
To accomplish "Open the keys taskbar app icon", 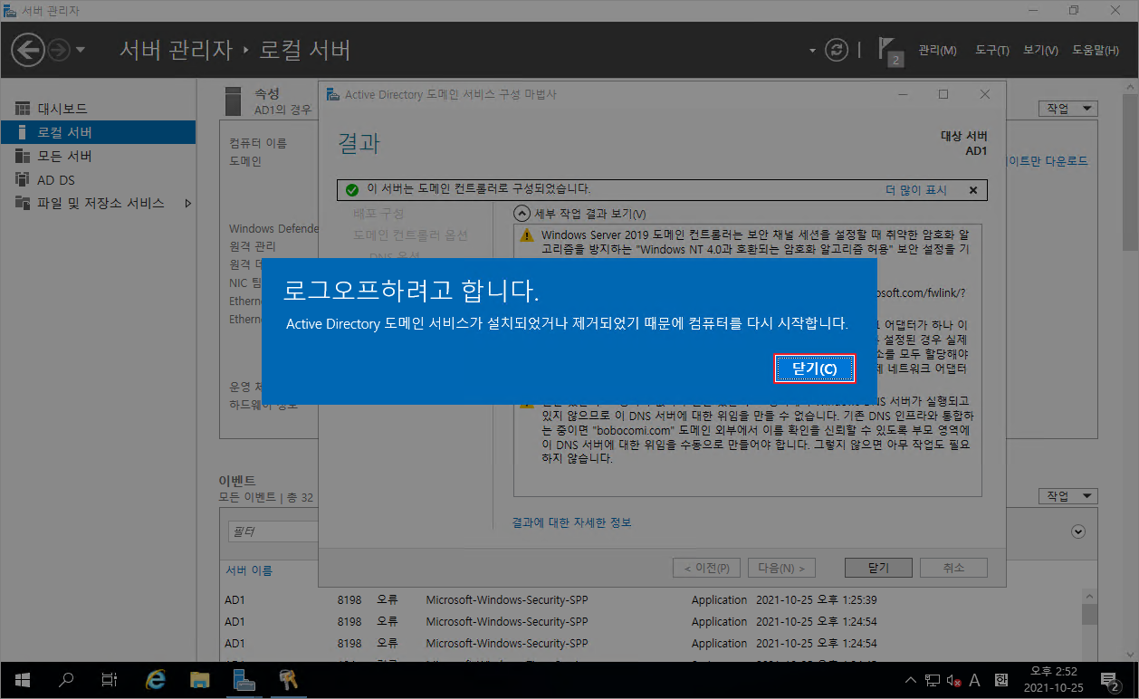I will [x=287, y=679].
